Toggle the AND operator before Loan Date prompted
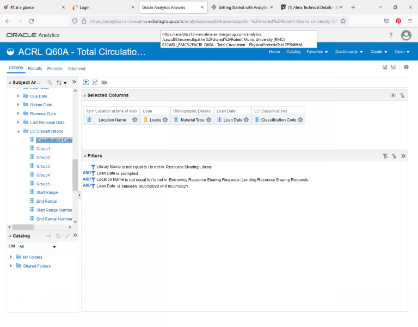 click(87, 173)
